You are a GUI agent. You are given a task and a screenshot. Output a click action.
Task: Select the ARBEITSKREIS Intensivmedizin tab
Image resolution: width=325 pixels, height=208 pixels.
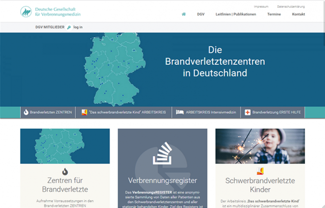point(210,112)
